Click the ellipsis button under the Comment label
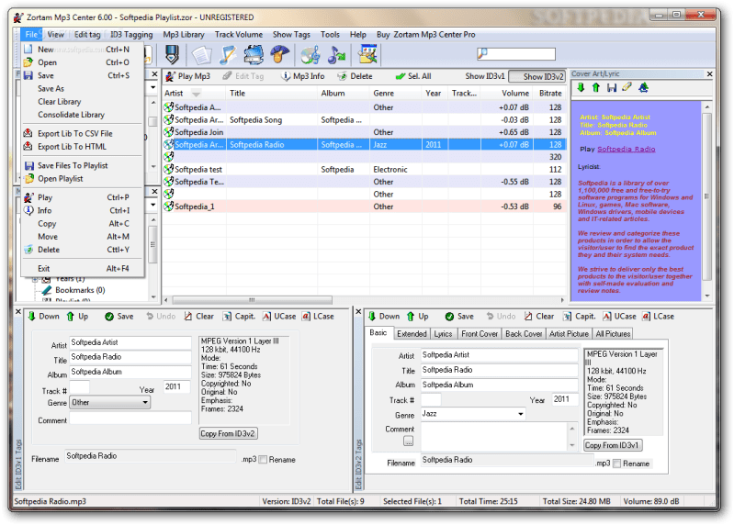Screen dimensions: 734x525 pos(408,441)
